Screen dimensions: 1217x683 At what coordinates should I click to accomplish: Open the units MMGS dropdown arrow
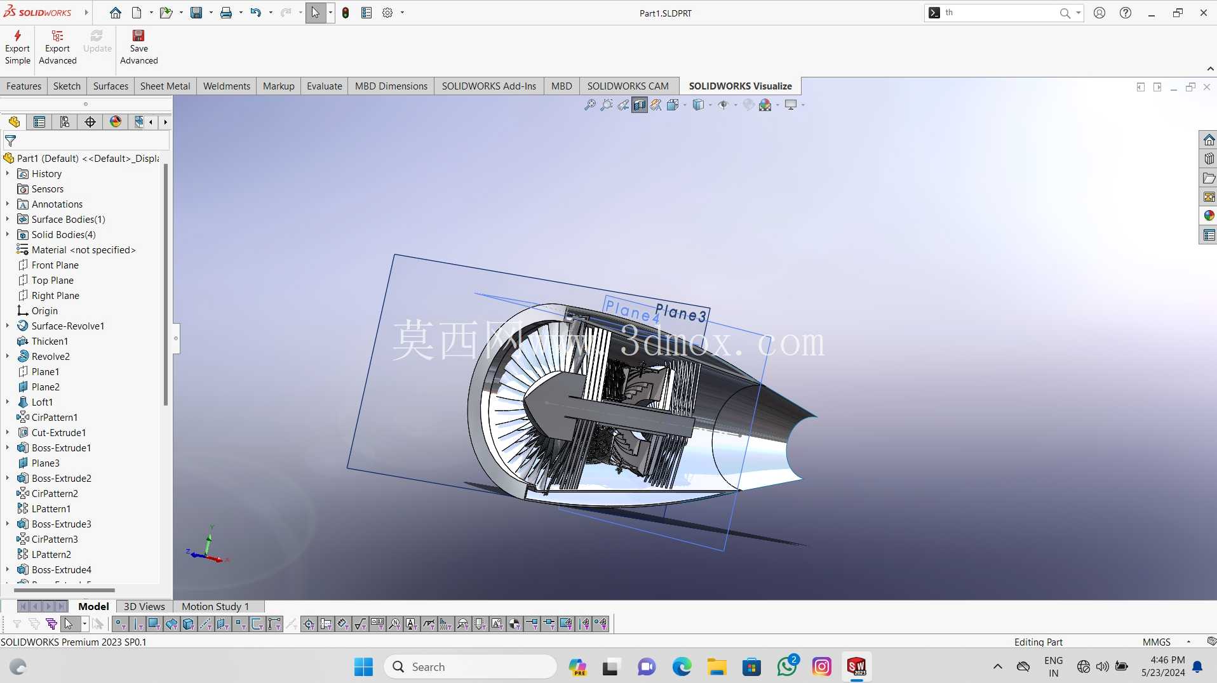coord(1188,642)
